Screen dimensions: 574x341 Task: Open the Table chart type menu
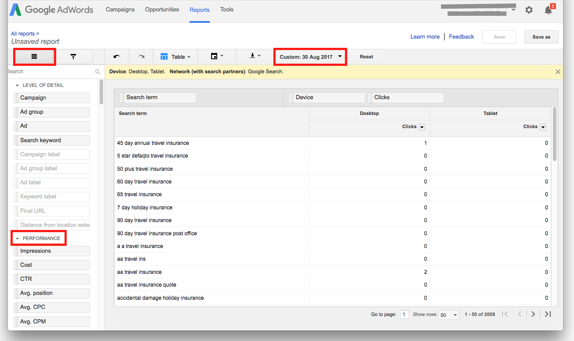pos(176,57)
